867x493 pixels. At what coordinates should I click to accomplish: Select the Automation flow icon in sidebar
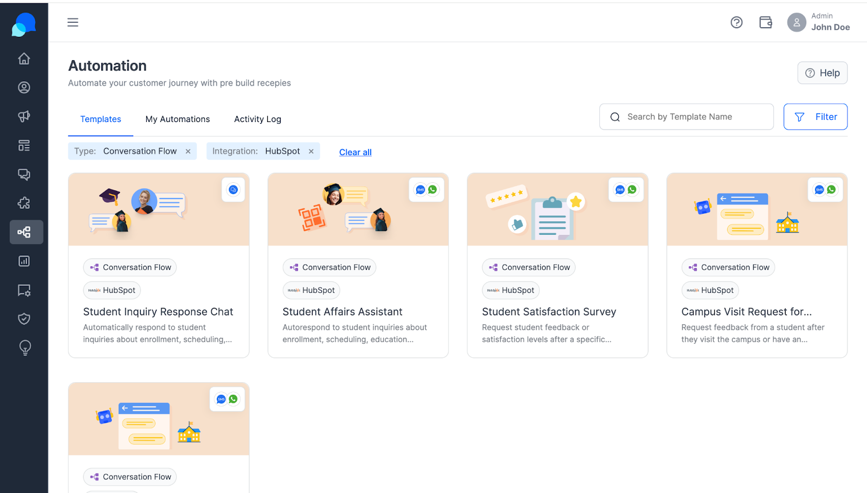tap(26, 232)
